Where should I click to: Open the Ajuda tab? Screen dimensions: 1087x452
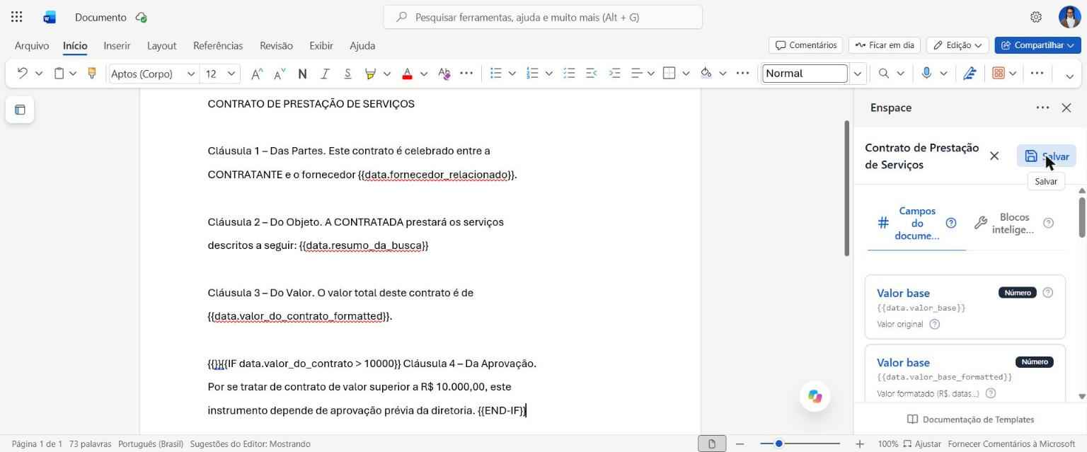[x=362, y=45]
